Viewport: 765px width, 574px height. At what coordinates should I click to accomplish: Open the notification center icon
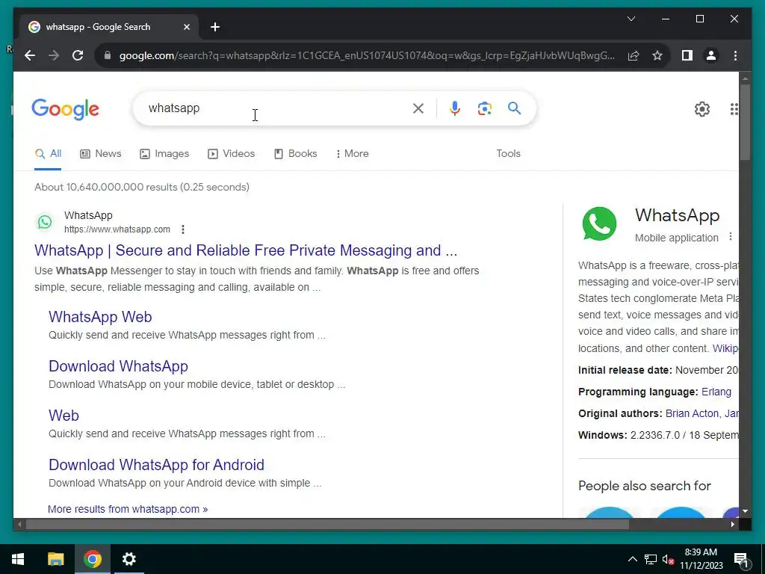(741, 559)
